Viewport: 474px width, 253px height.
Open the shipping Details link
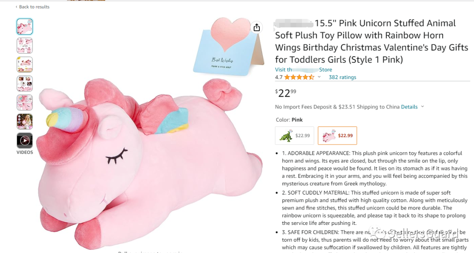pyautogui.click(x=409, y=107)
